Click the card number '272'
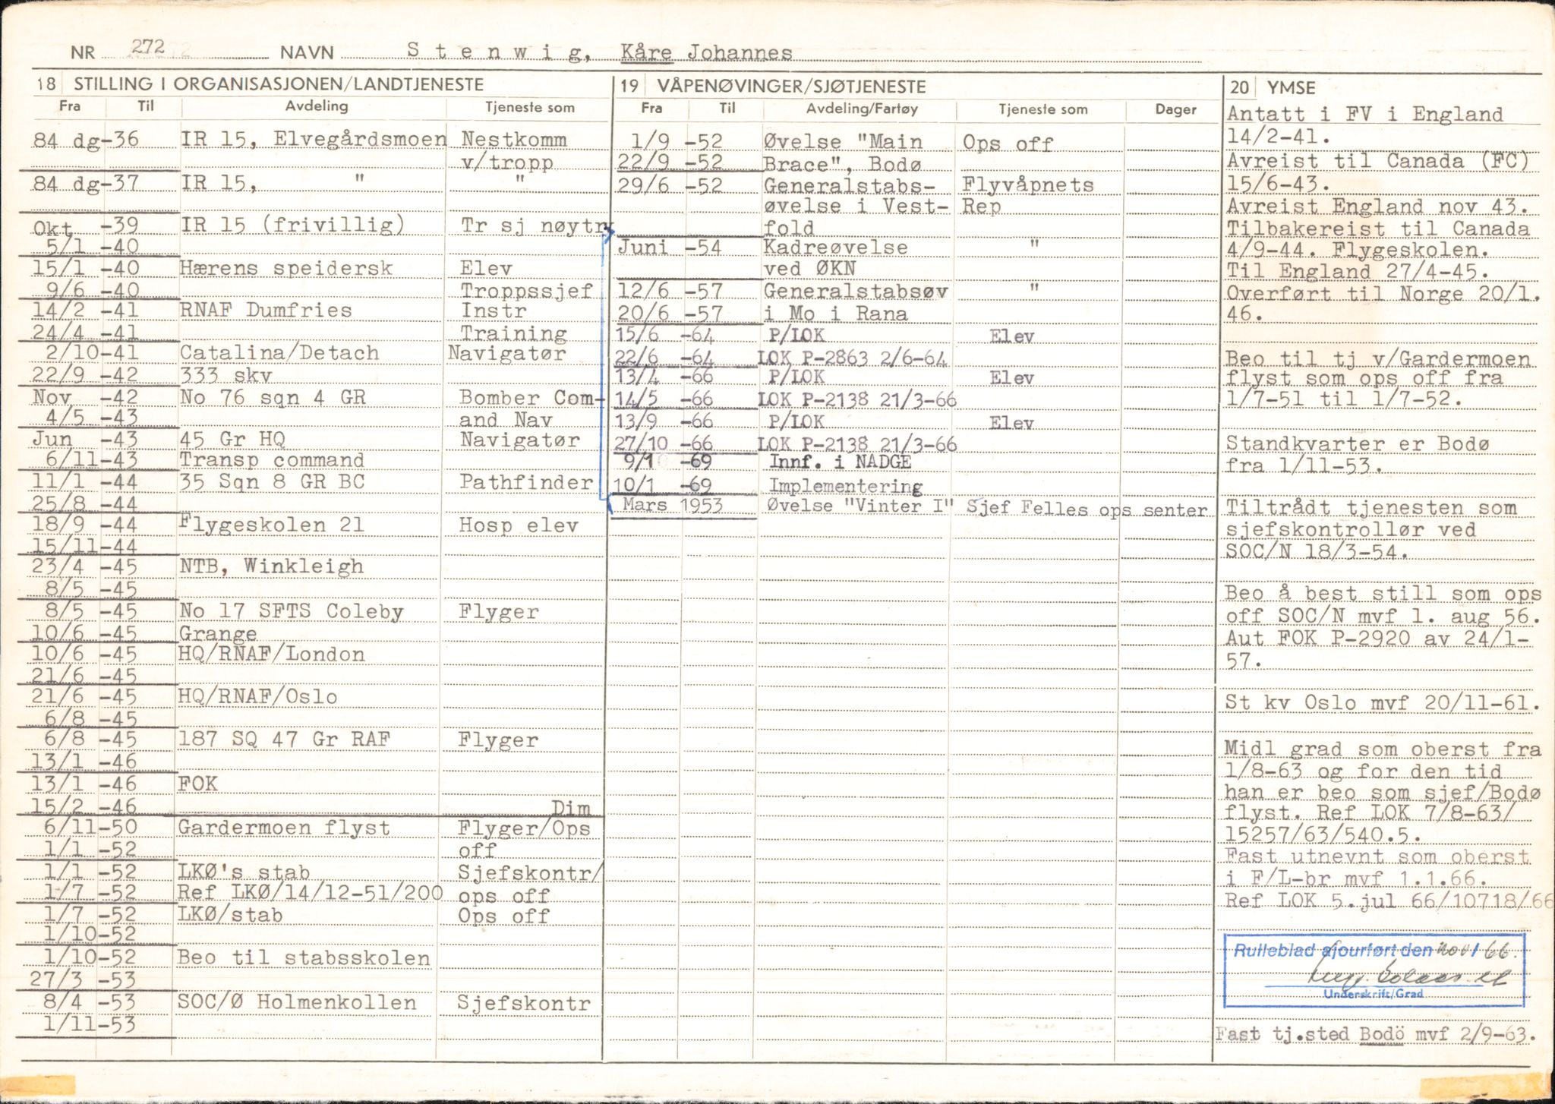Viewport: 1555px width, 1104px height. tap(149, 47)
